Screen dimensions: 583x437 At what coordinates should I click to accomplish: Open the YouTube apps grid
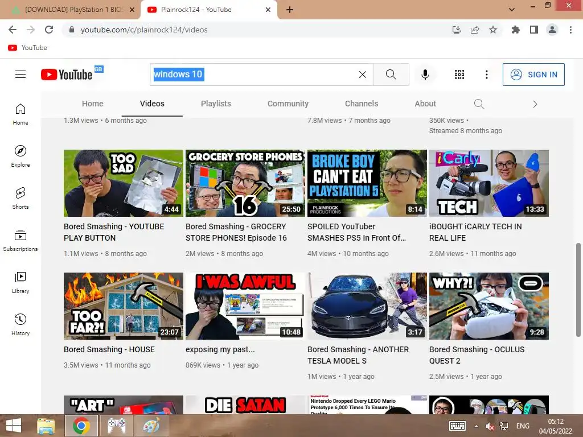click(459, 75)
